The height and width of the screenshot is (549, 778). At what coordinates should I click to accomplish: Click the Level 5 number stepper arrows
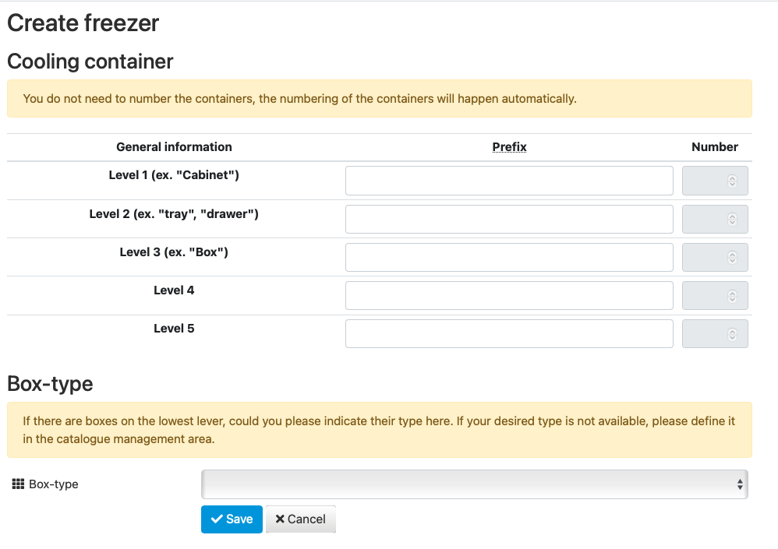pos(732,334)
